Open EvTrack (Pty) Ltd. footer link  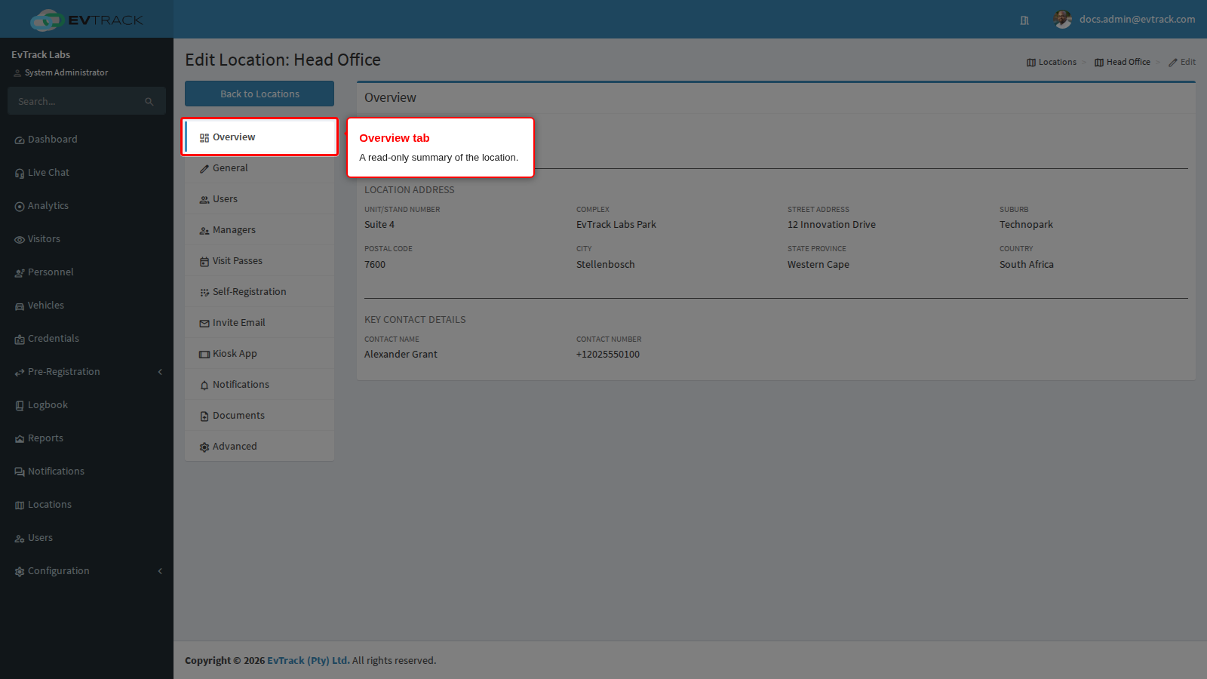[x=308, y=660]
